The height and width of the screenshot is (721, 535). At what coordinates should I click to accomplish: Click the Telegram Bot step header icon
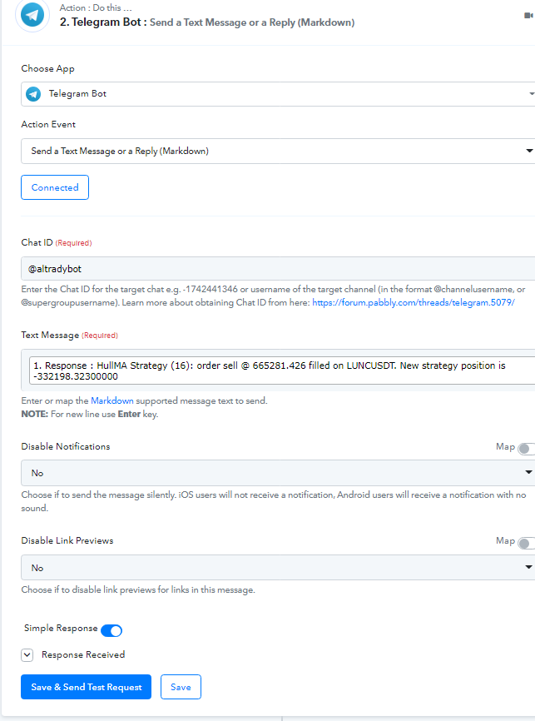pyautogui.click(x=32, y=15)
